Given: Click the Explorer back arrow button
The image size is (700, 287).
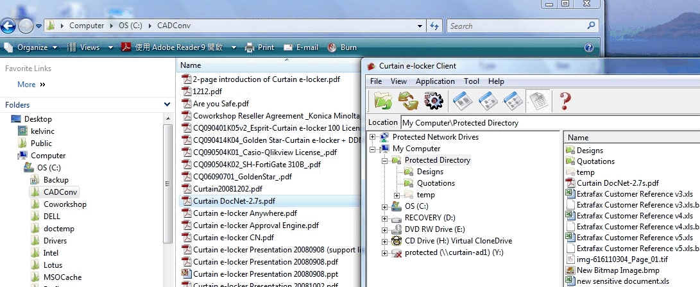Looking at the screenshot, I should coord(8,26).
